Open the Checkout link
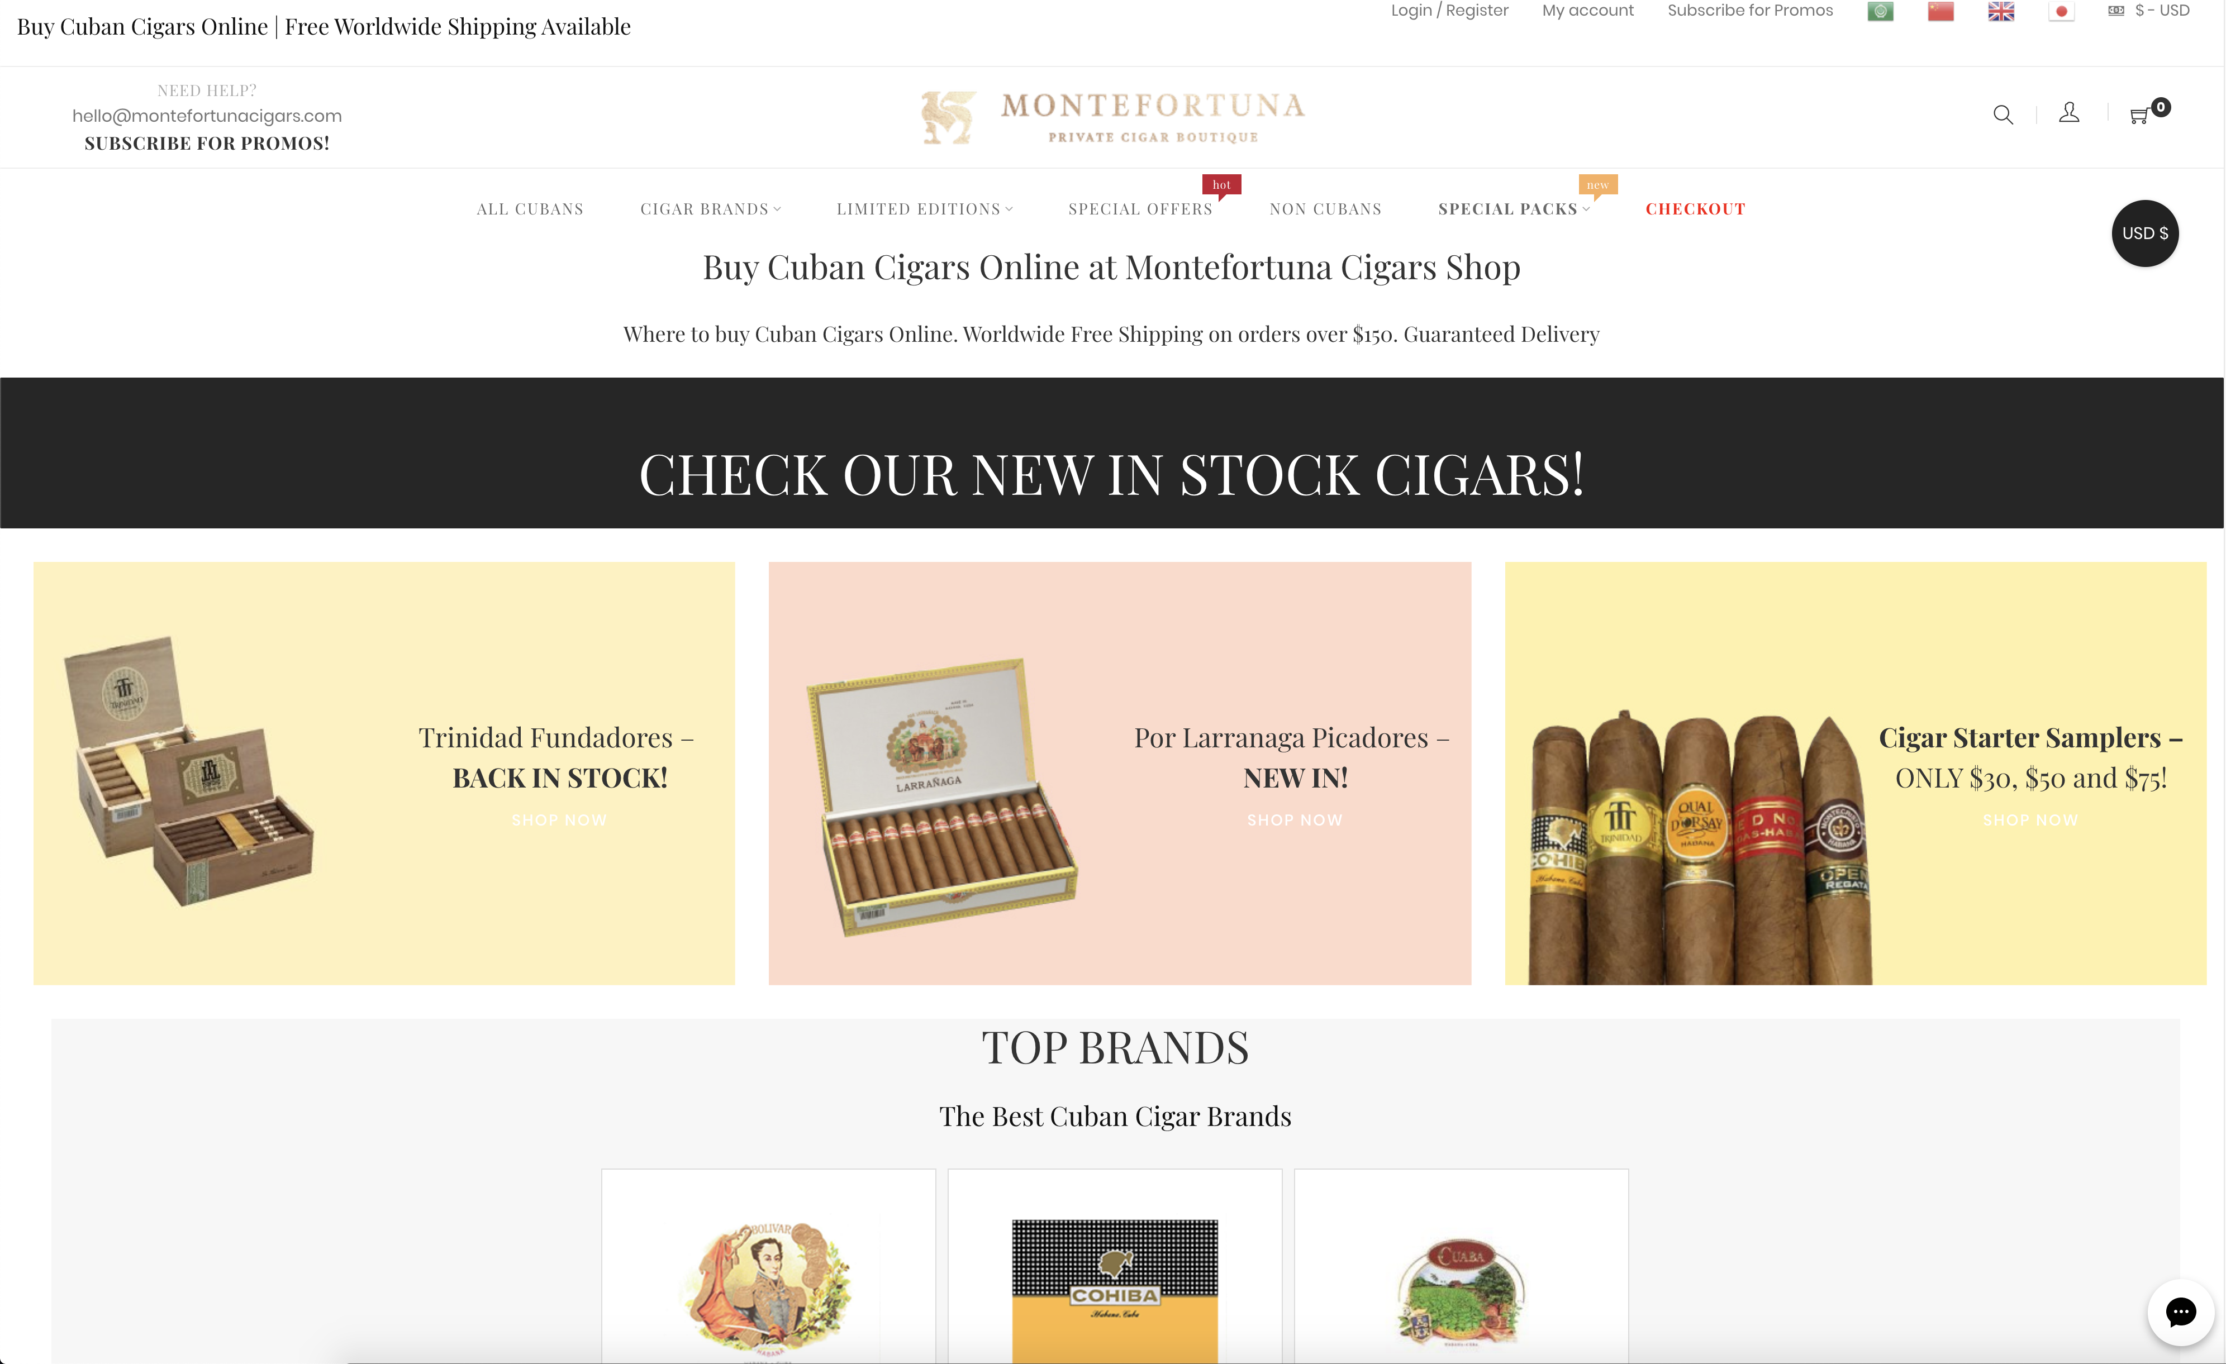Viewport: 2226px width, 1364px height. pyautogui.click(x=1695, y=209)
